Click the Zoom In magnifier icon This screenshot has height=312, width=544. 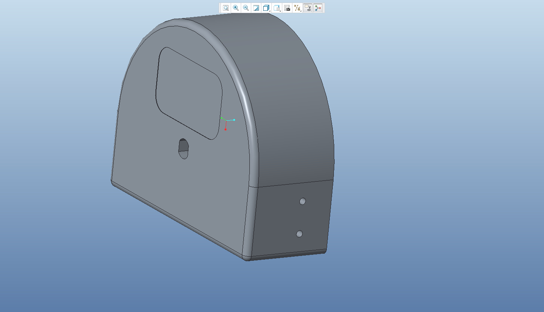(x=236, y=8)
